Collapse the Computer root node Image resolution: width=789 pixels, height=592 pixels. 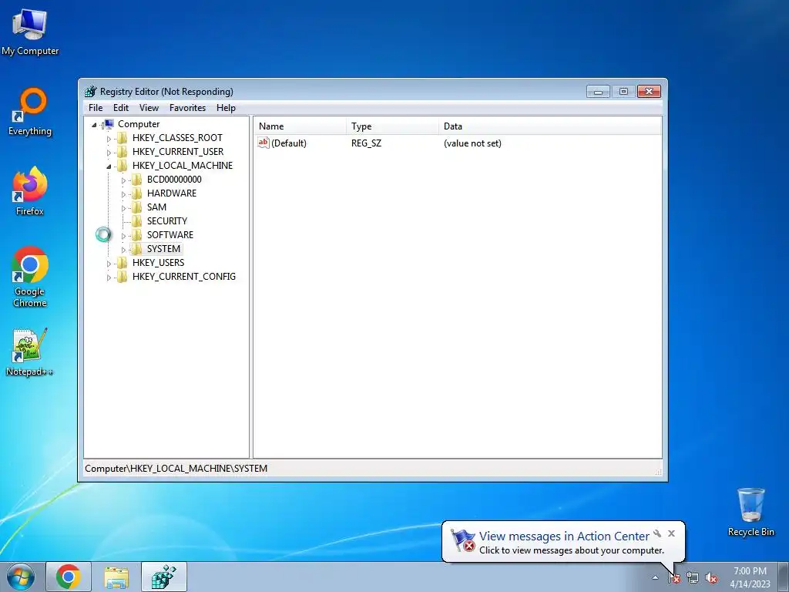coord(94,125)
